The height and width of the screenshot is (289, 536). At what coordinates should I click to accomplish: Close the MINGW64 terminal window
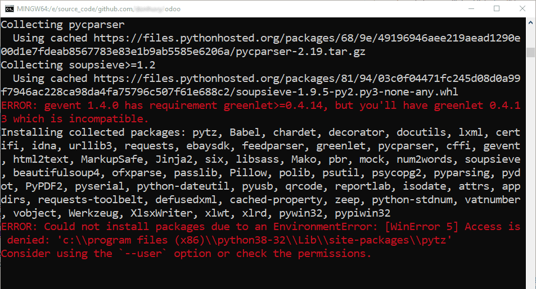click(x=523, y=8)
